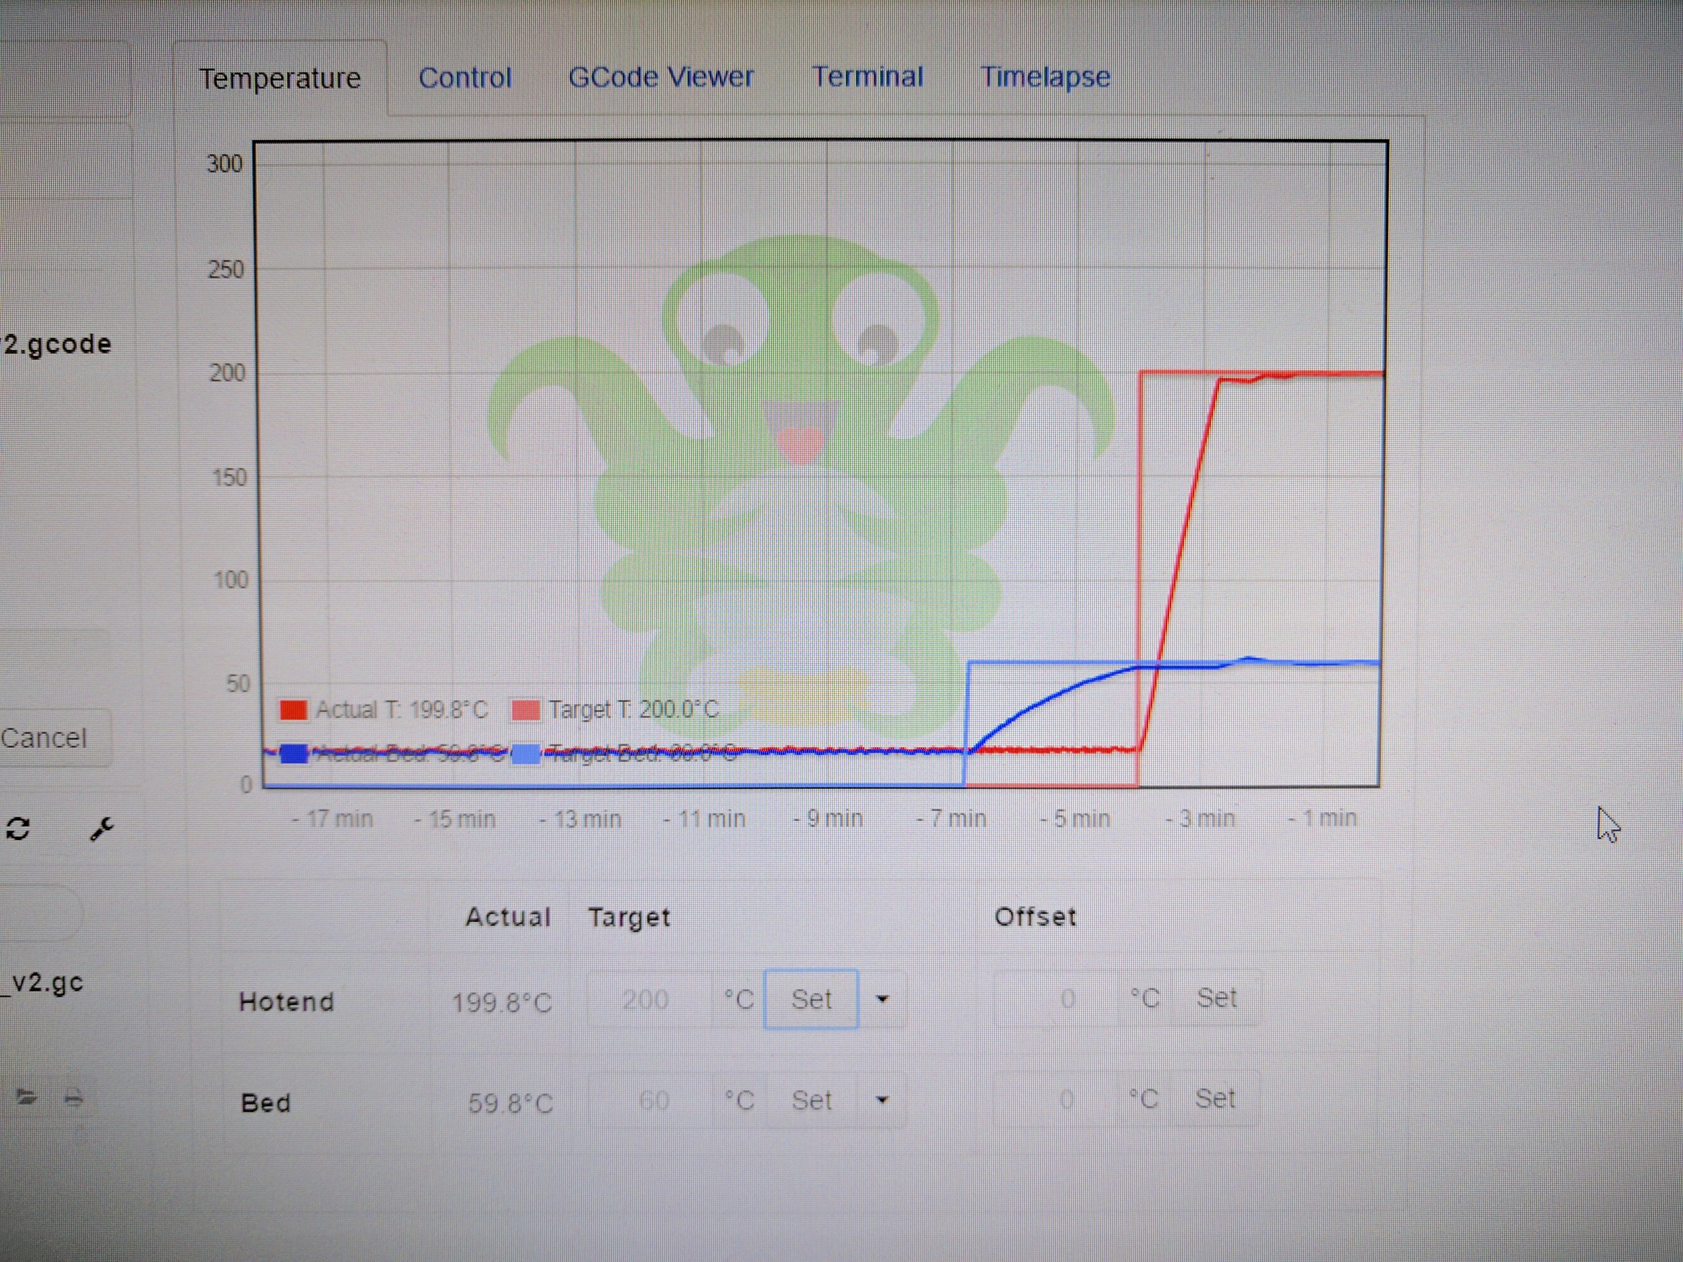1683x1262 pixels.
Task: Open the Timelapse tab
Action: point(1045,76)
